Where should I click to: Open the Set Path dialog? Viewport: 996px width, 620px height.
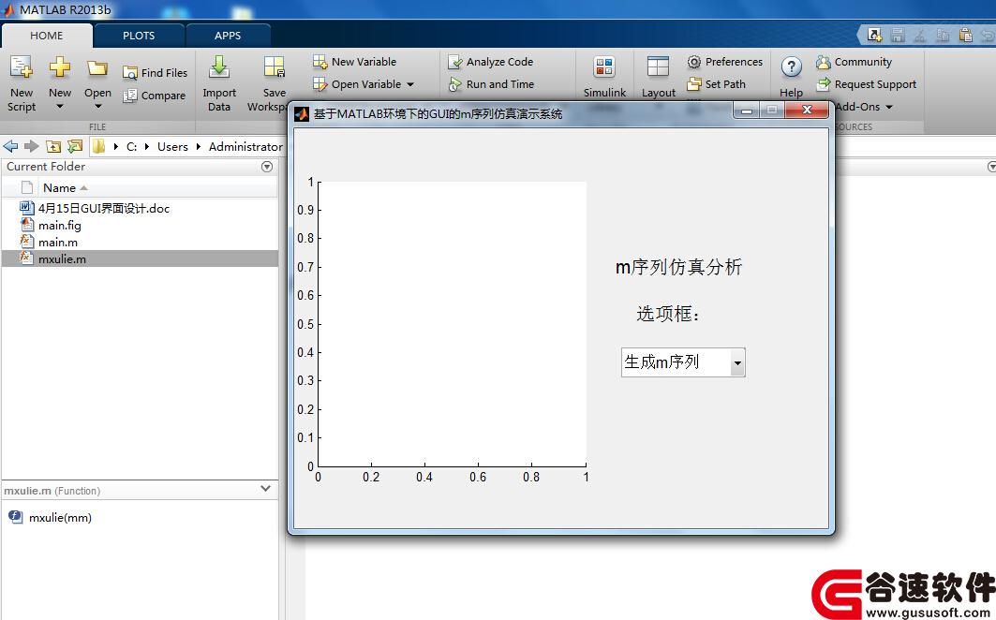tap(717, 84)
